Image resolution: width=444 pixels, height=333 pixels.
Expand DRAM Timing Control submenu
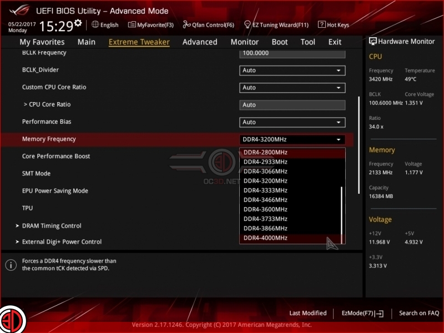(x=51, y=226)
